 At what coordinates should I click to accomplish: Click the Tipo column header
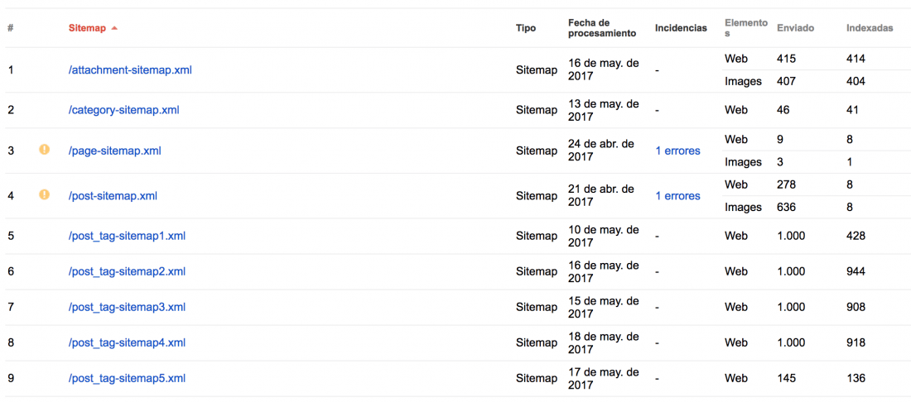(526, 28)
